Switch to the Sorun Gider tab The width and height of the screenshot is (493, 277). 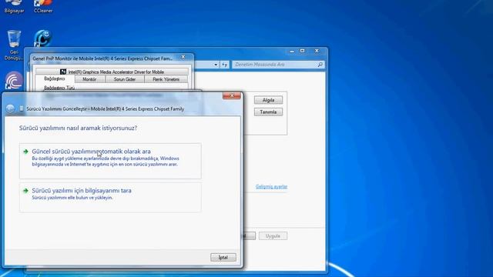click(125, 79)
